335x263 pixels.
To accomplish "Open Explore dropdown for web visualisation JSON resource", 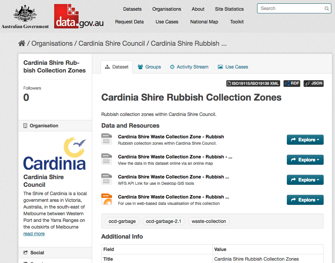I will (x=305, y=200).
